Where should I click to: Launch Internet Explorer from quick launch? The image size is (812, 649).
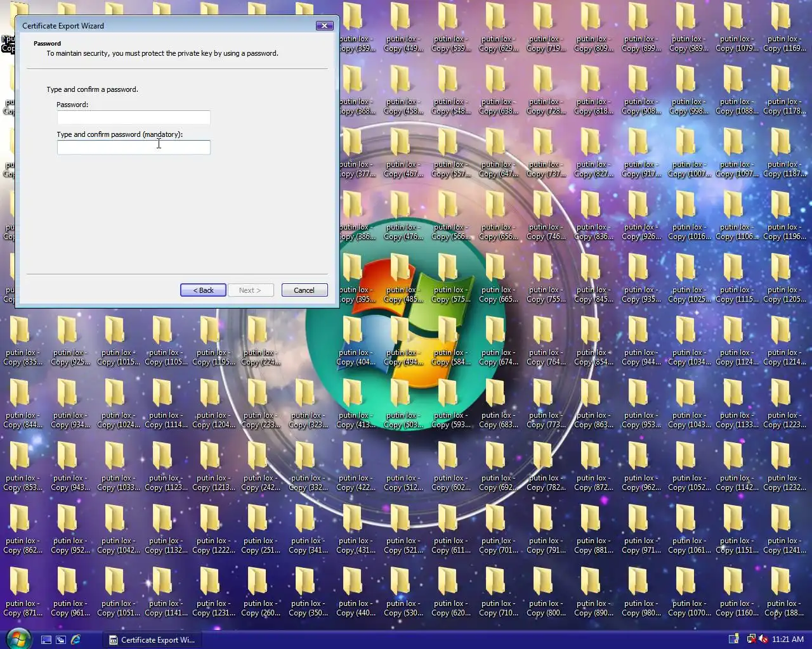tap(75, 640)
